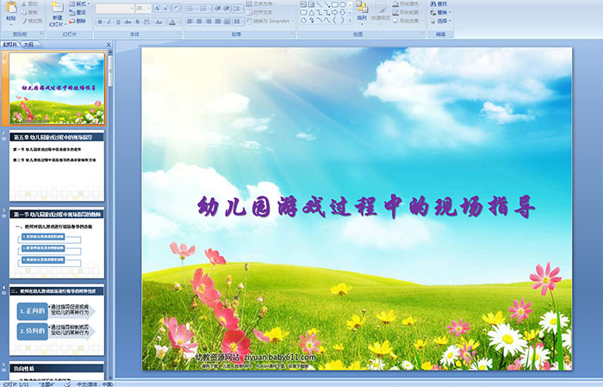This screenshot has height=387, width=603.
Task: Increase the list indent level
Action: [x=227, y=8]
